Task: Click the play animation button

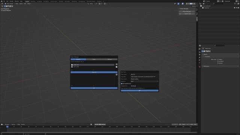Action: (x=101, y=124)
